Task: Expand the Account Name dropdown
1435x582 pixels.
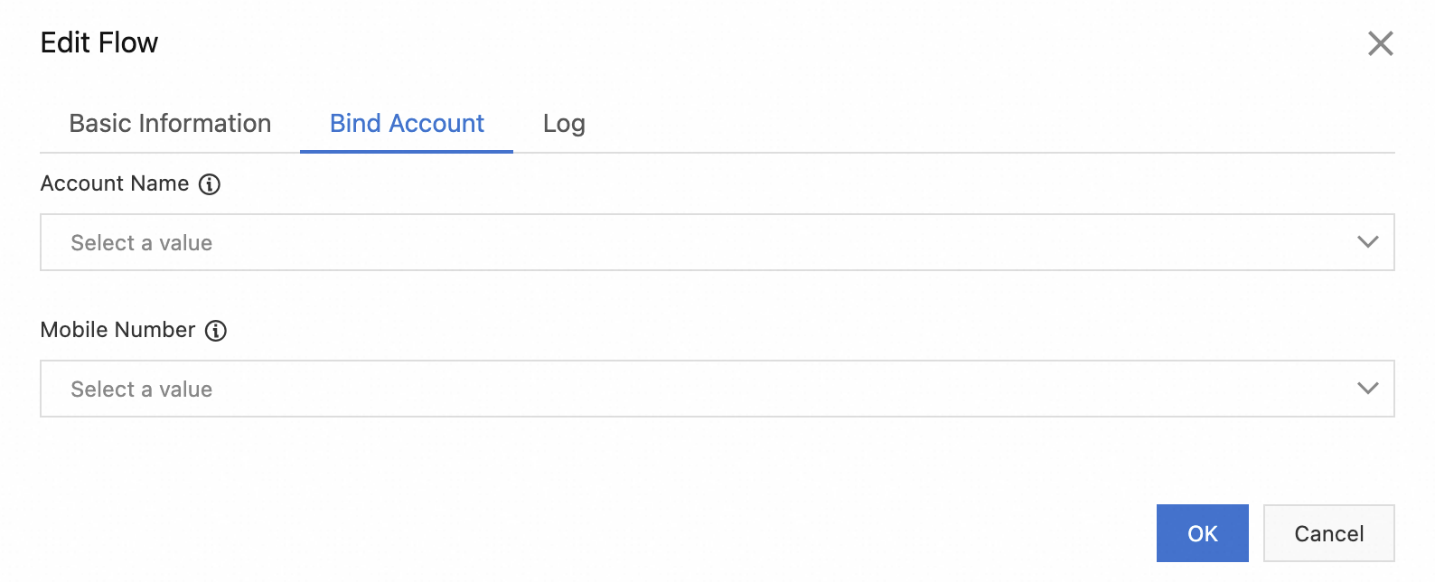Action: point(717,242)
